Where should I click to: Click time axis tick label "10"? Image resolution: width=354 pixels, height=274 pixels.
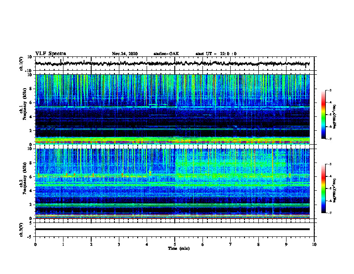pos(314,244)
